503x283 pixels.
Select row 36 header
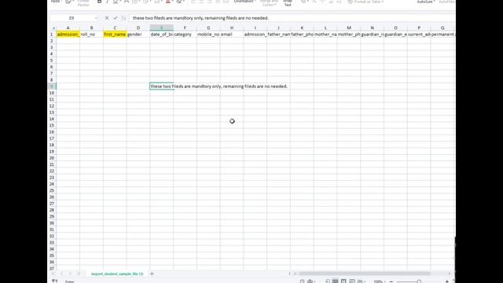coord(52,262)
